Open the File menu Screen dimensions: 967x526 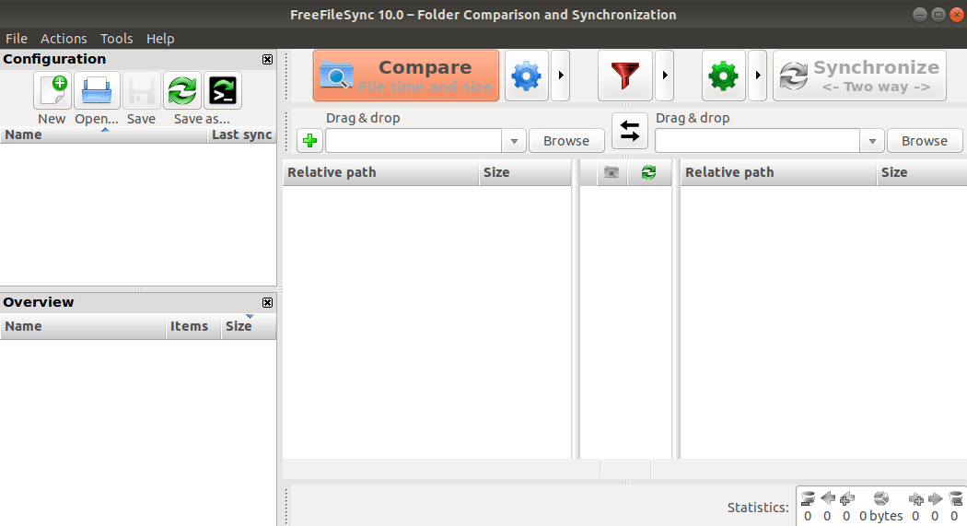pos(17,39)
